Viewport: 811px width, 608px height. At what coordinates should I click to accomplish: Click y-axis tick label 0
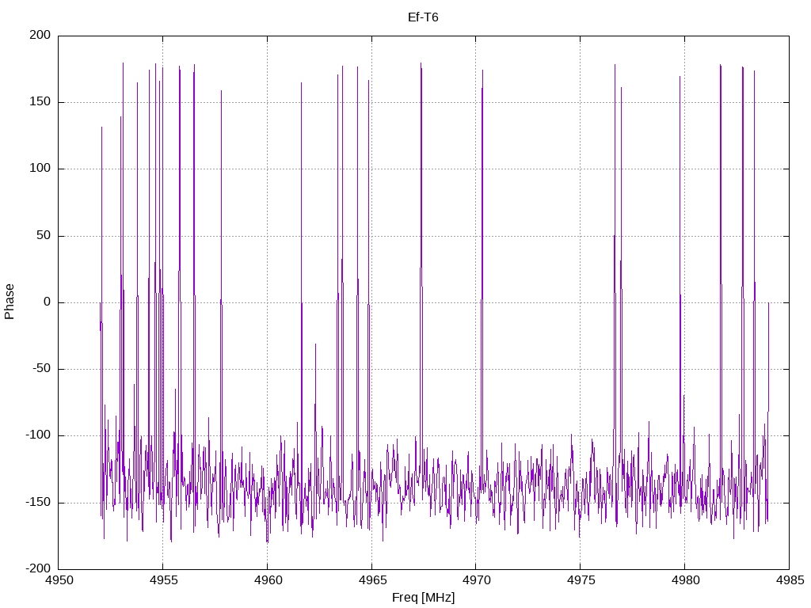48,302
